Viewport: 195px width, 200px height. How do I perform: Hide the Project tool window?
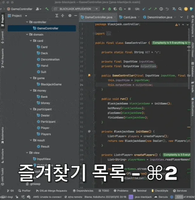point(76,16)
